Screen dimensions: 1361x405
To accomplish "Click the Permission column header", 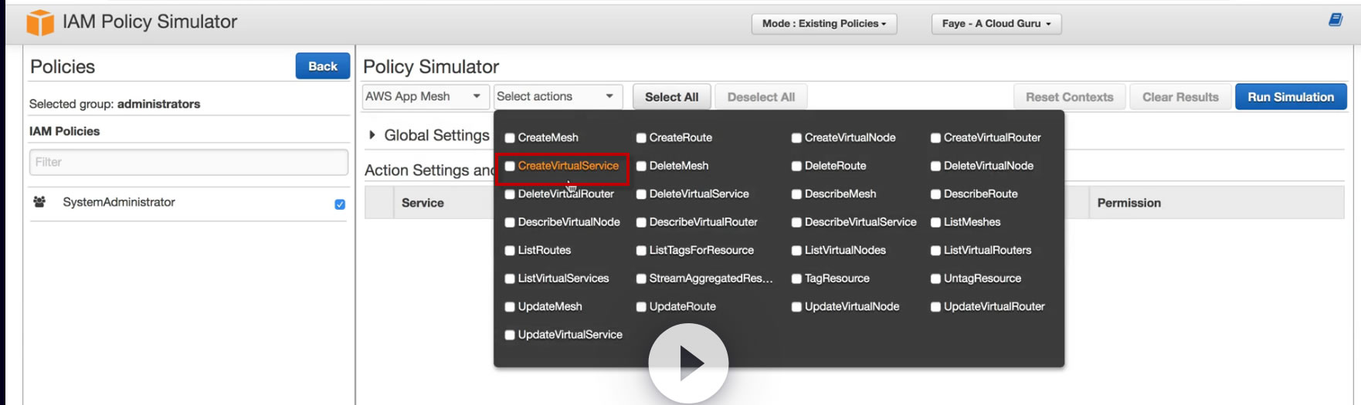I will pyautogui.click(x=1129, y=203).
